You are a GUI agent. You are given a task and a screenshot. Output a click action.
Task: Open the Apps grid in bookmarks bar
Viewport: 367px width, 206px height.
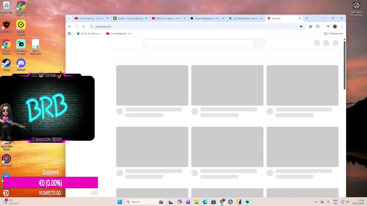coord(69,33)
